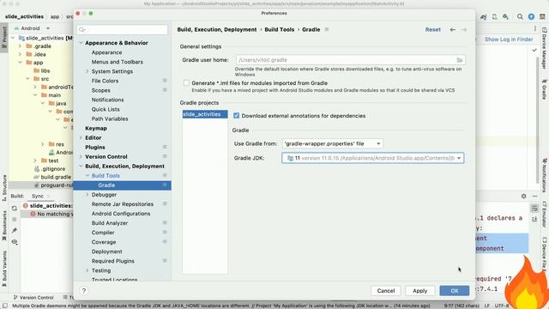The width and height of the screenshot is (549, 309).
Task: Expand System Settings node
Action: click(87, 71)
